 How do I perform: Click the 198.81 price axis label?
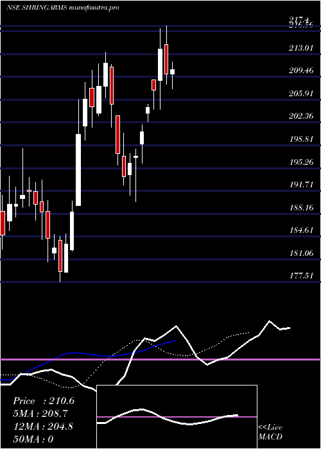[301, 139]
